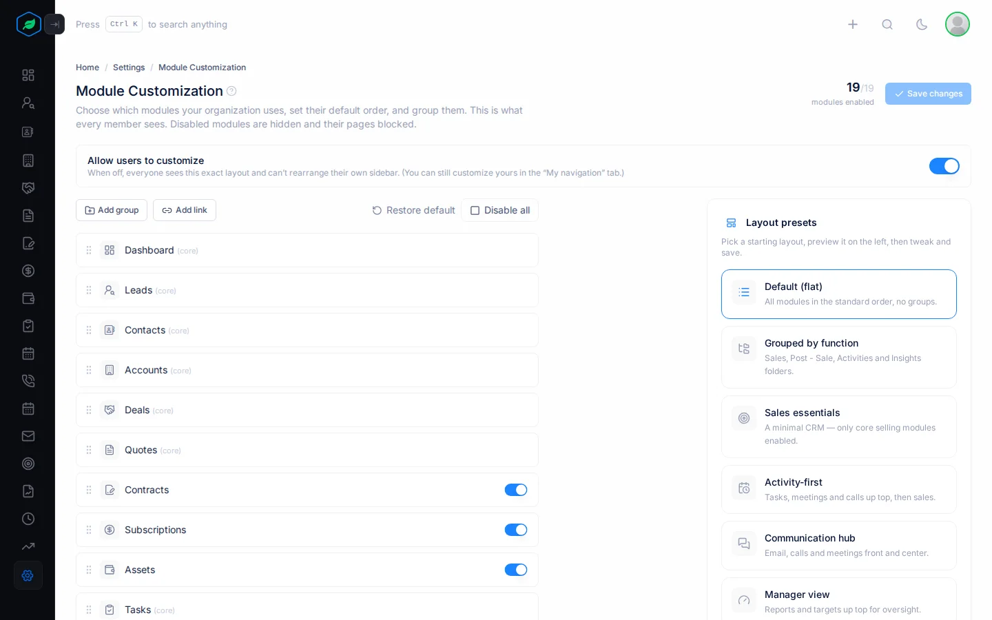
Task: Turn off the Contracts module toggle
Action: click(x=516, y=490)
